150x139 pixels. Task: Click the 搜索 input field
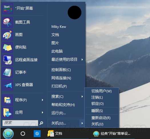[20, 123]
